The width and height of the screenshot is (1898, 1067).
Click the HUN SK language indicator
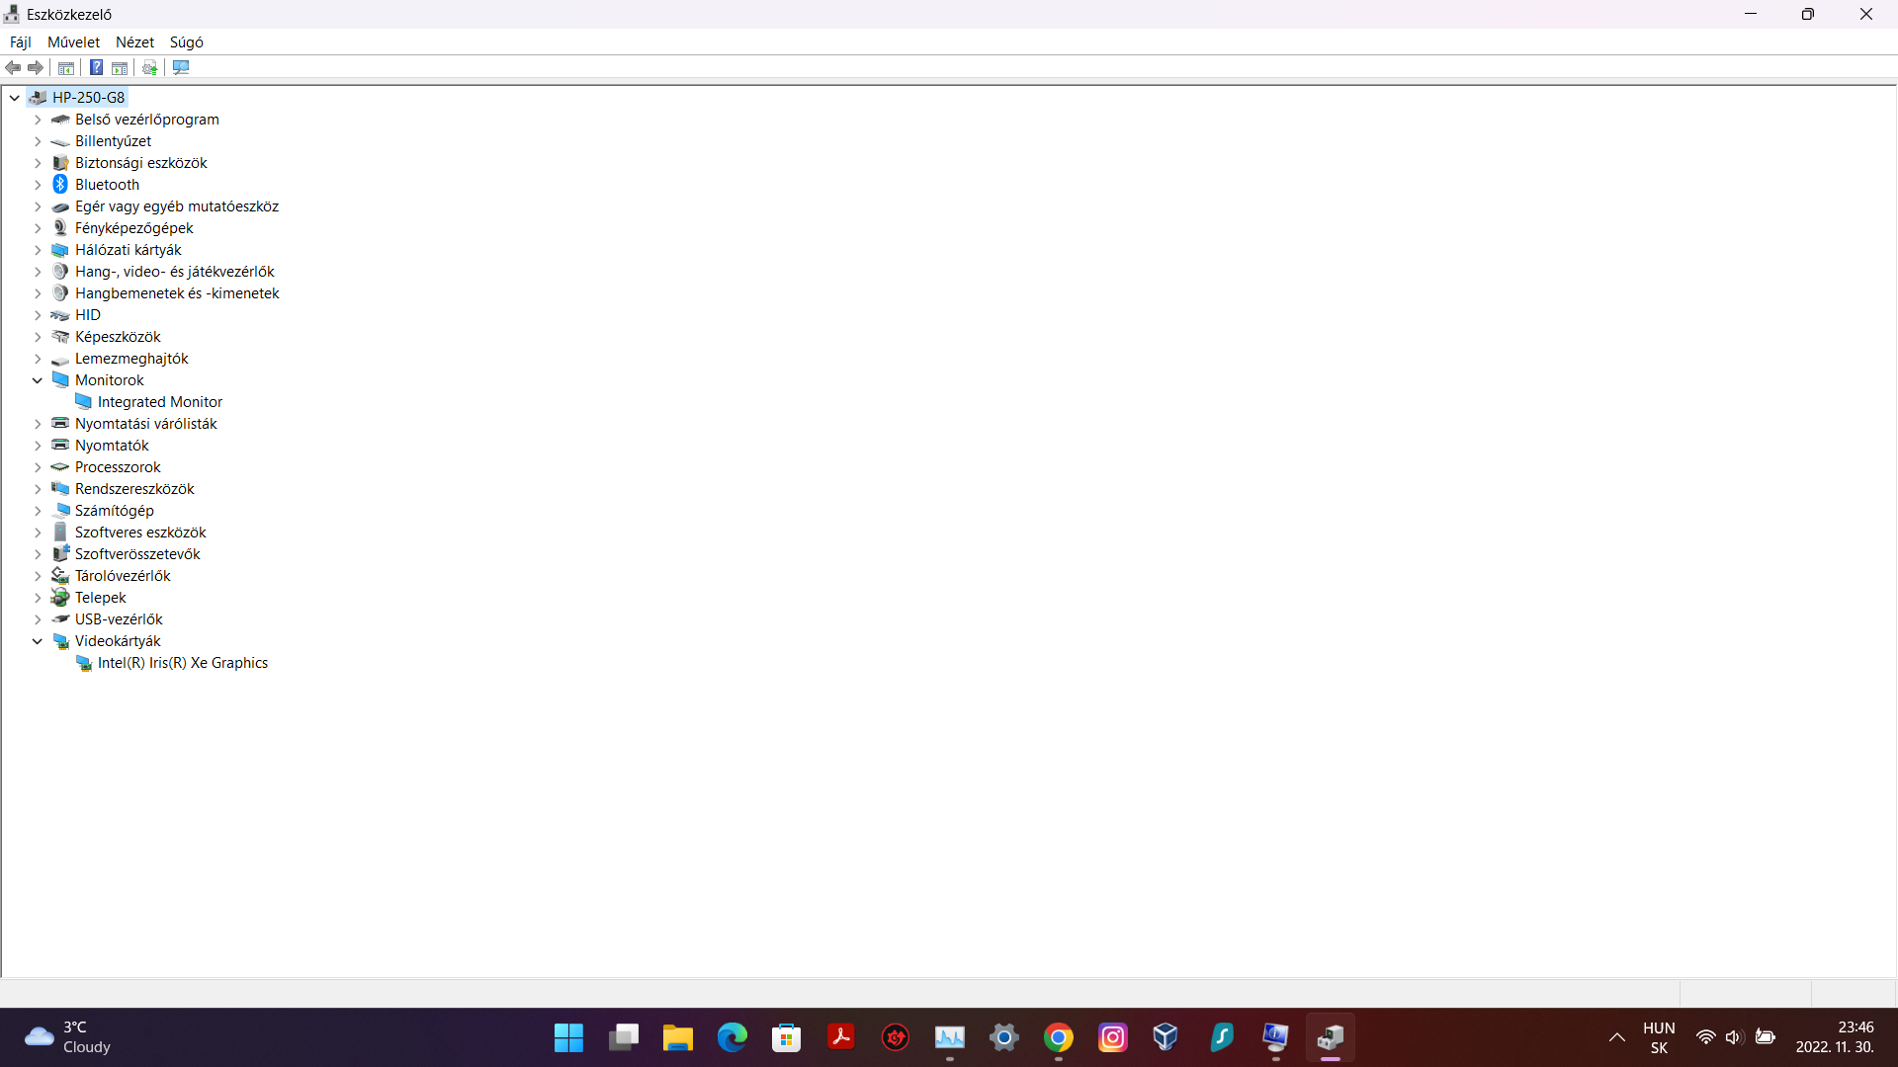click(1659, 1037)
